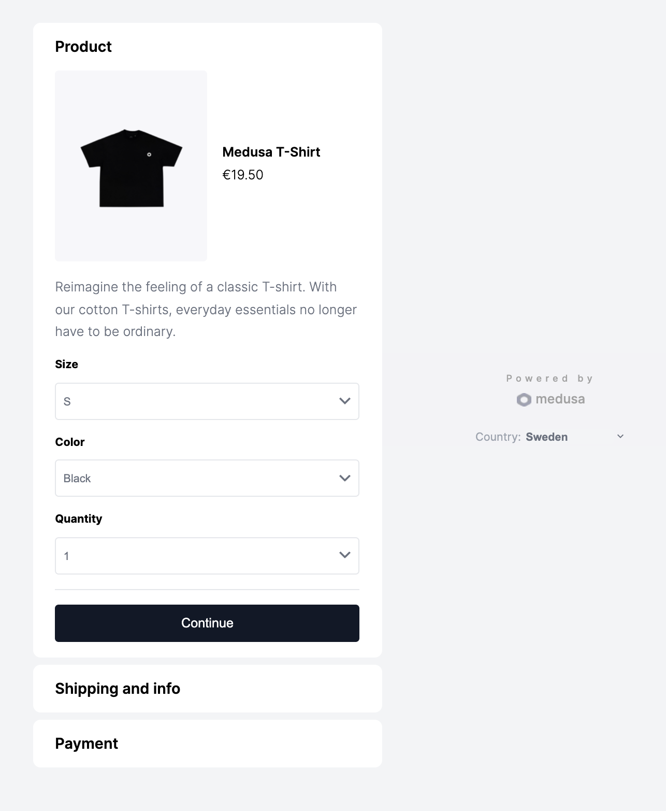The width and height of the screenshot is (666, 811).
Task: Open the Size dropdown showing S
Action: [x=207, y=401]
